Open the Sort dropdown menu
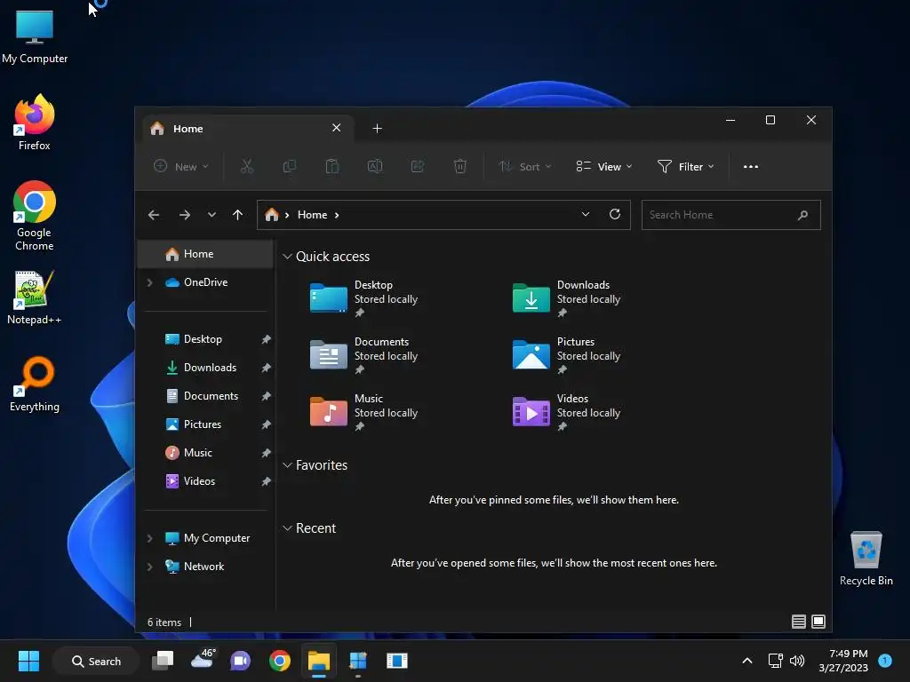The width and height of the screenshot is (910, 682). point(524,166)
